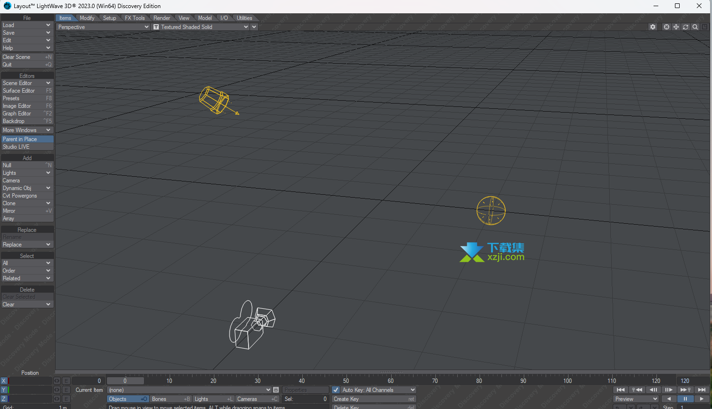Click the item list icon beside Current Item
Viewport: 712px width, 409px height.
click(x=276, y=390)
